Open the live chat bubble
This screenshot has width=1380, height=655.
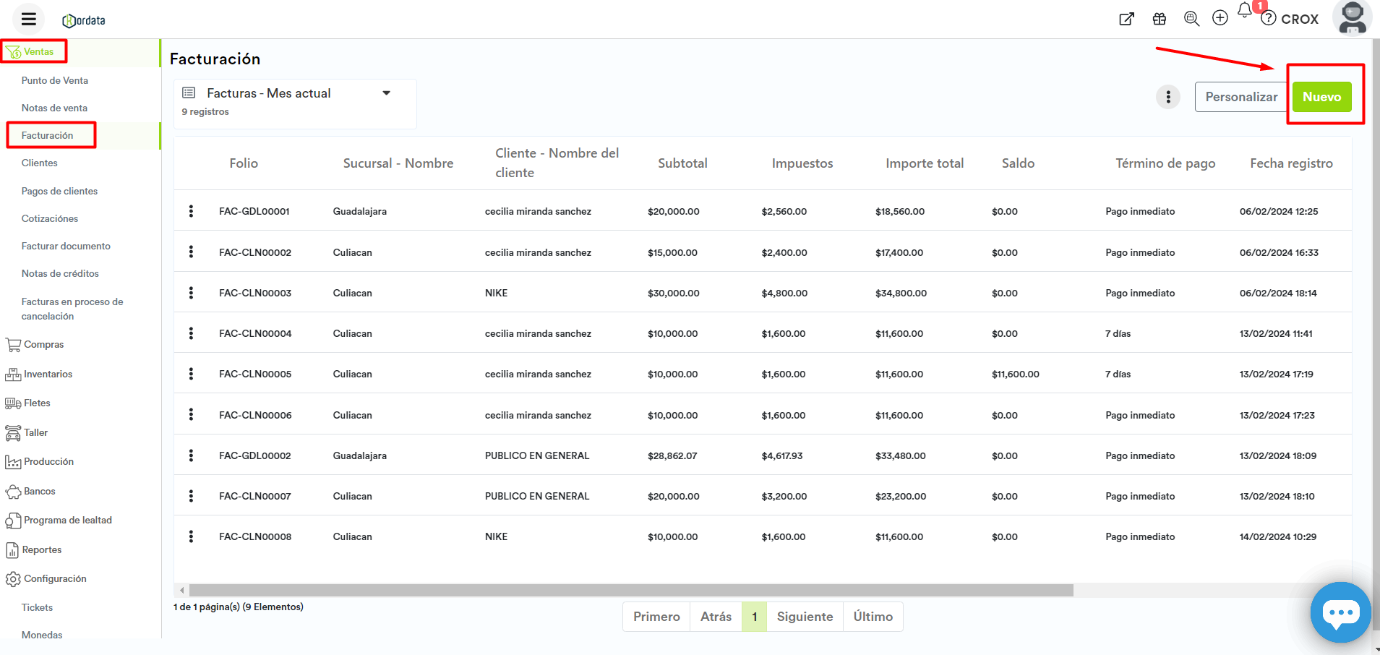(x=1340, y=613)
